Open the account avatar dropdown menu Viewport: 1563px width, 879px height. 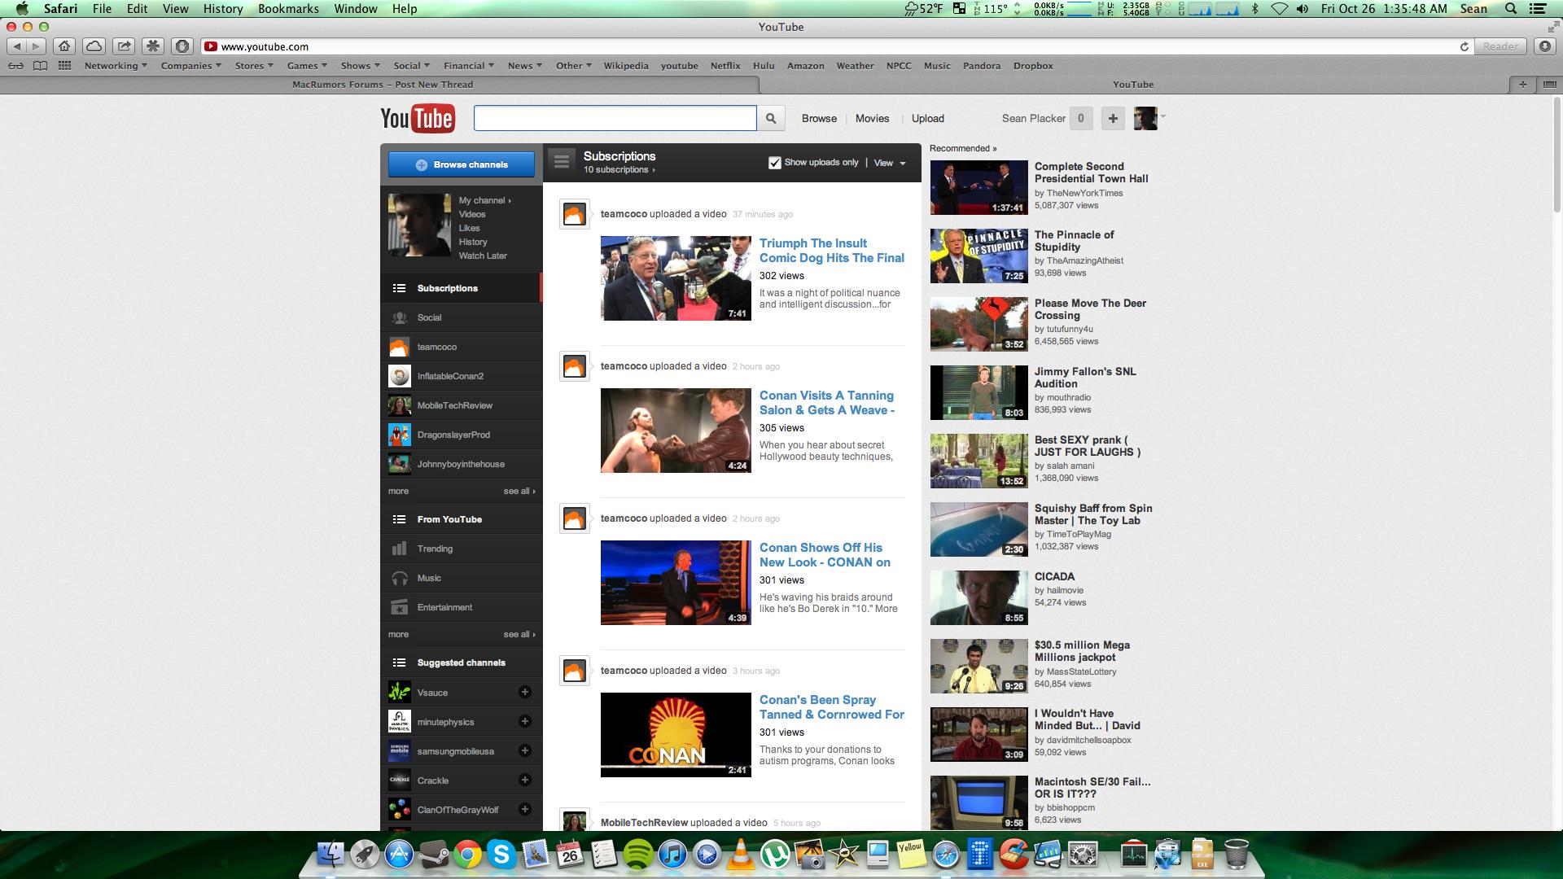tap(1149, 119)
